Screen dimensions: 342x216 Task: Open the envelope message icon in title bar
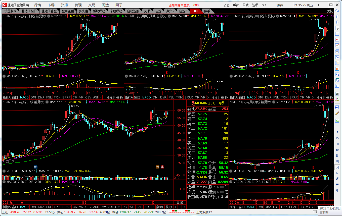(264, 5)
